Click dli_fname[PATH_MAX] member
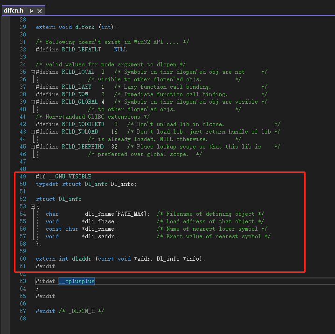 click(117, 214)
